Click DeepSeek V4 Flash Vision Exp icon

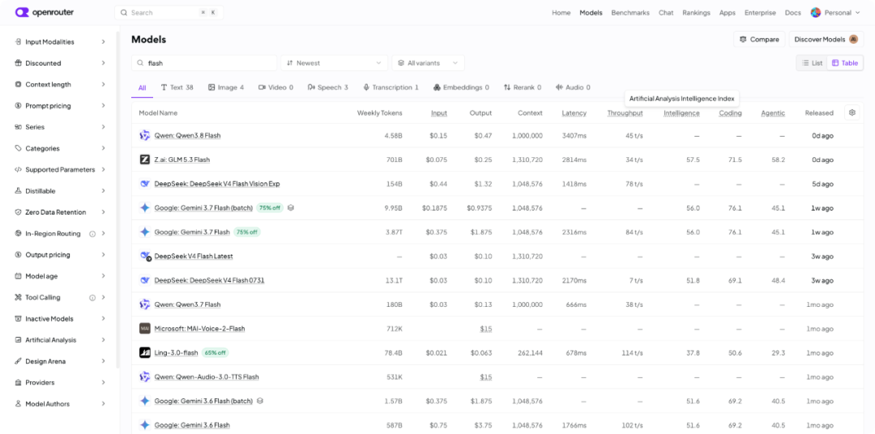(x=144, y=184)
